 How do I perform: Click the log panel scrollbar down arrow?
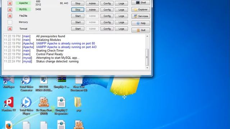(147, 68)
